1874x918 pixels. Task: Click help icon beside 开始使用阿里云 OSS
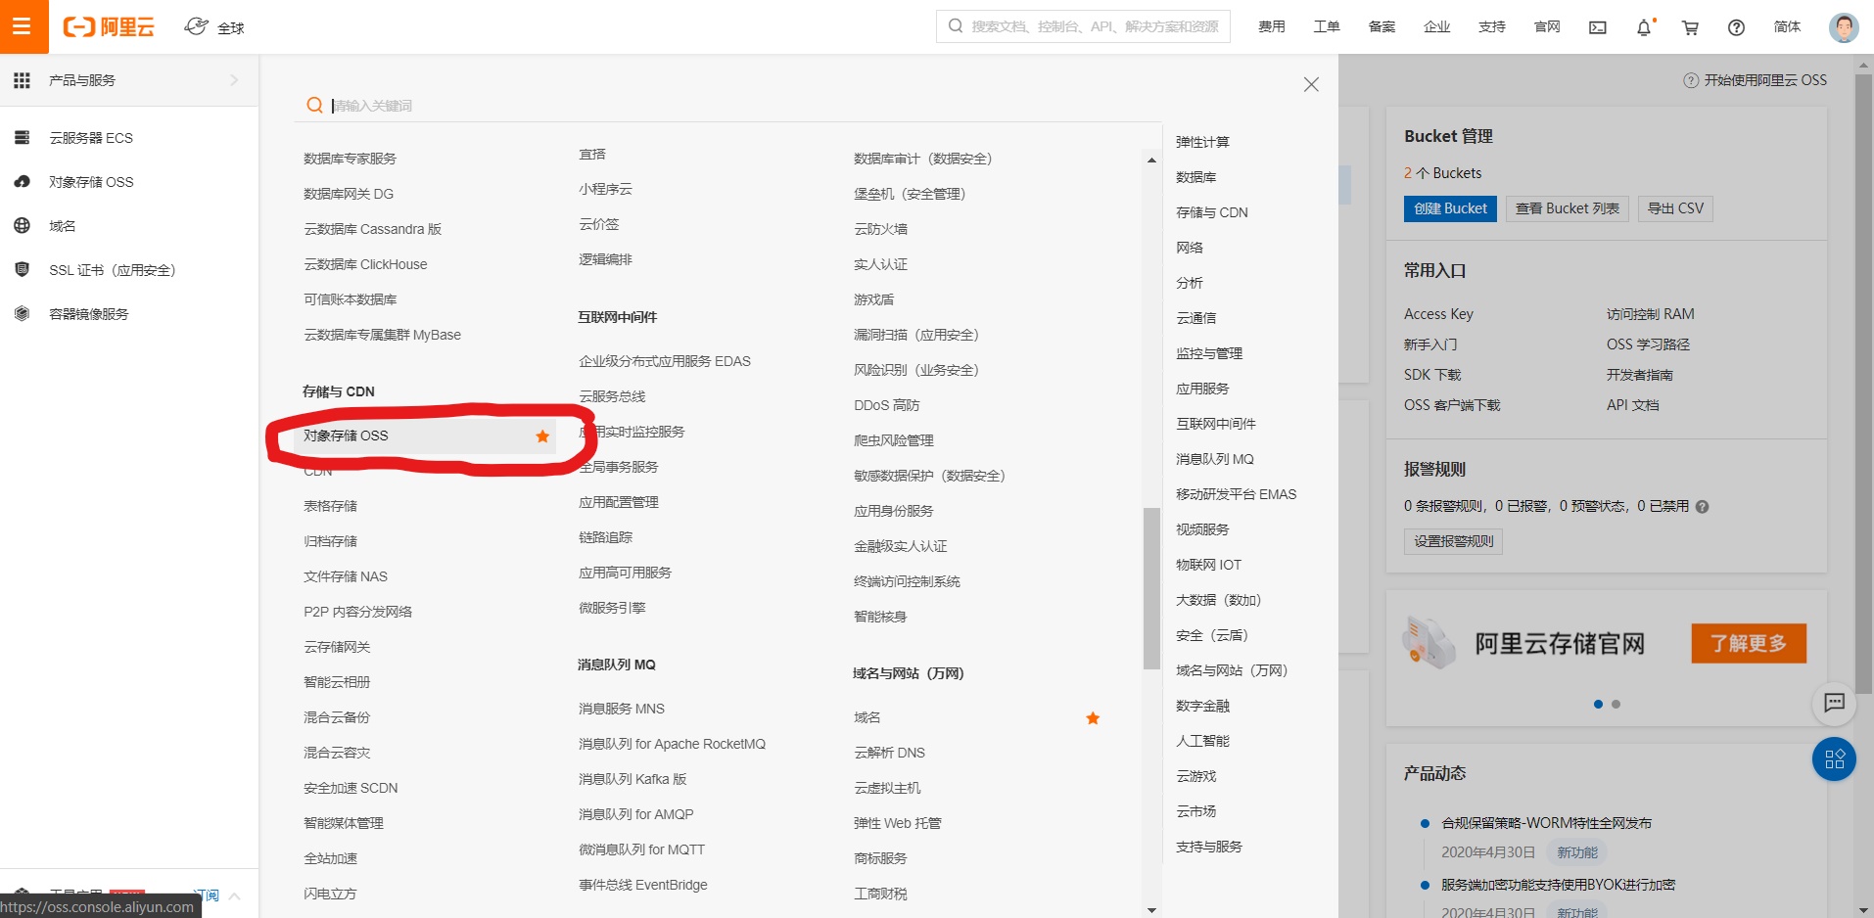coord(1690,80)
